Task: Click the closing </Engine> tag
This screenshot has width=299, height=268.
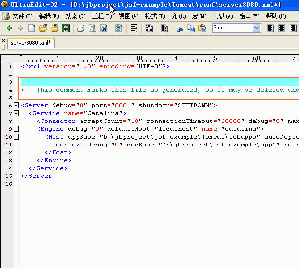Action: [54, 160]
